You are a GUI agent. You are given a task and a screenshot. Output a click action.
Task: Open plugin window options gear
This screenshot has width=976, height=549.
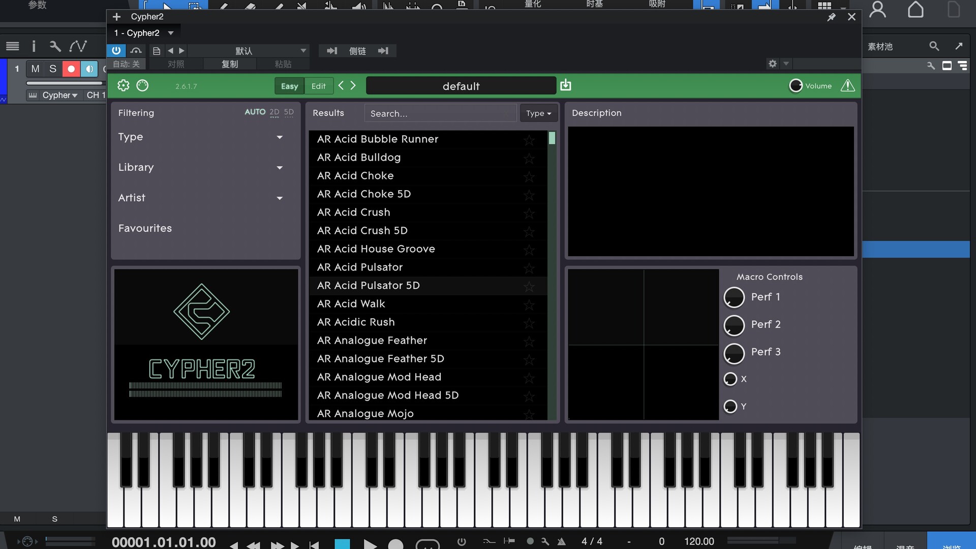pos(773,64)
